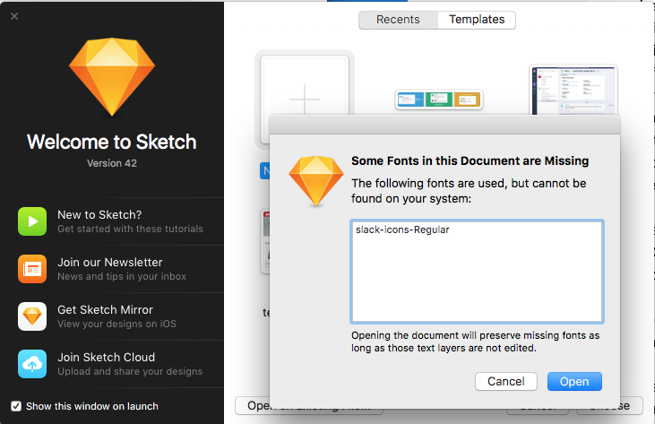Select the Templates tab
Screen dimensions: 655x424
point(477,19)
